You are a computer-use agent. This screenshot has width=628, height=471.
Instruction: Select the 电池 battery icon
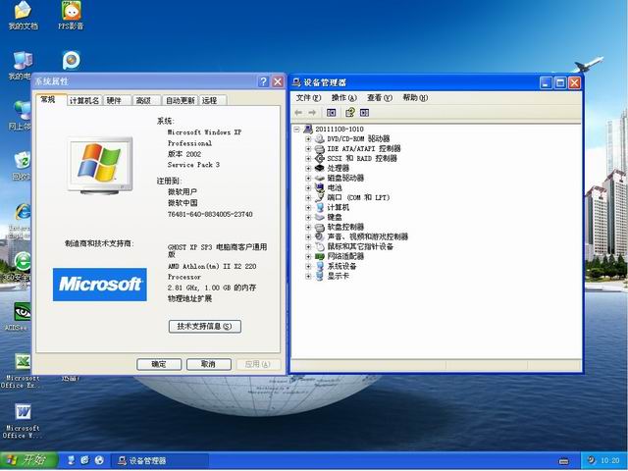tap(319, 187)
